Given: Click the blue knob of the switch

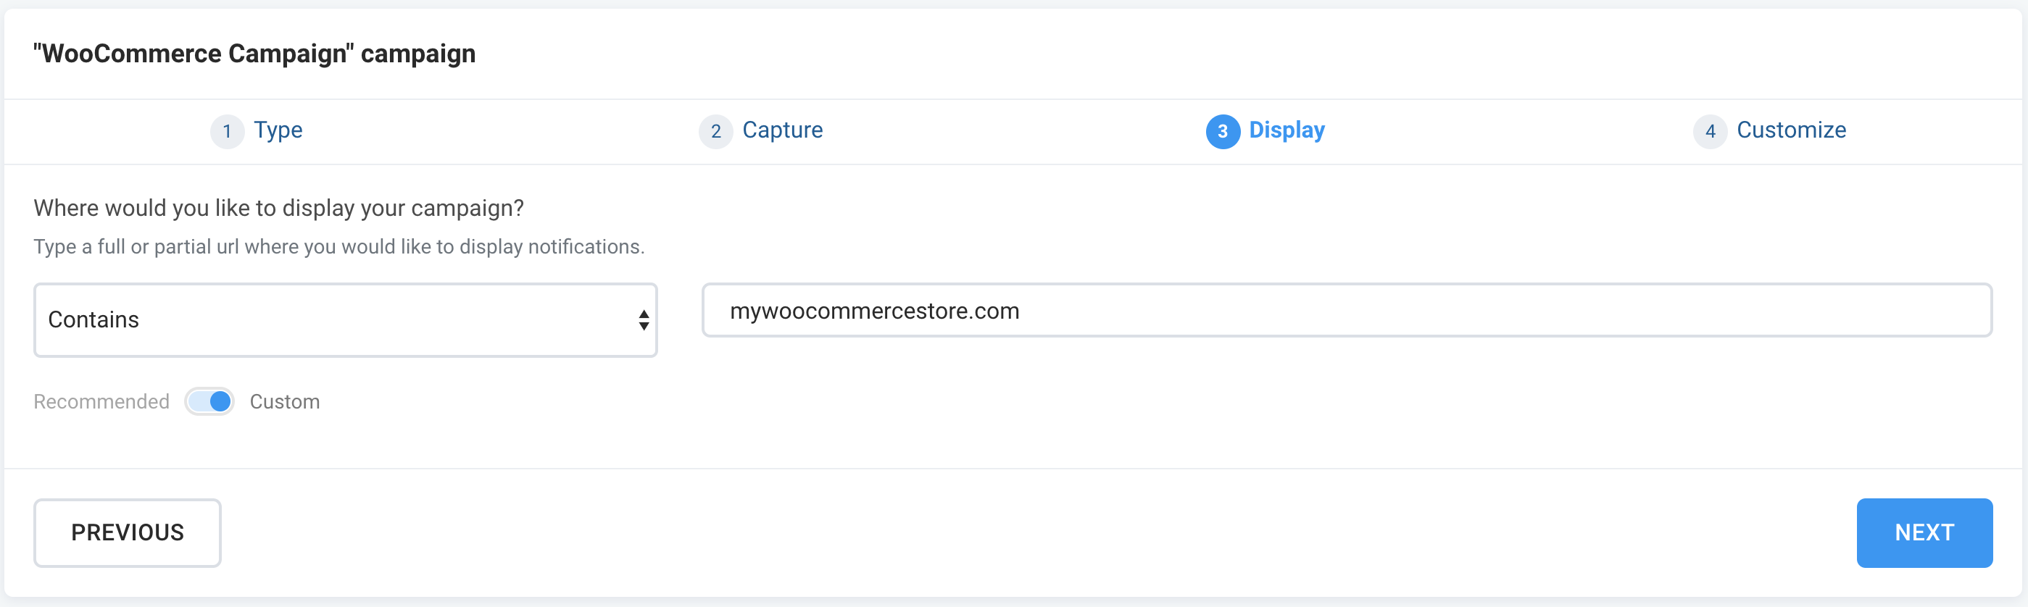Looking at the screenshot, I should click(x=220, y=402).
